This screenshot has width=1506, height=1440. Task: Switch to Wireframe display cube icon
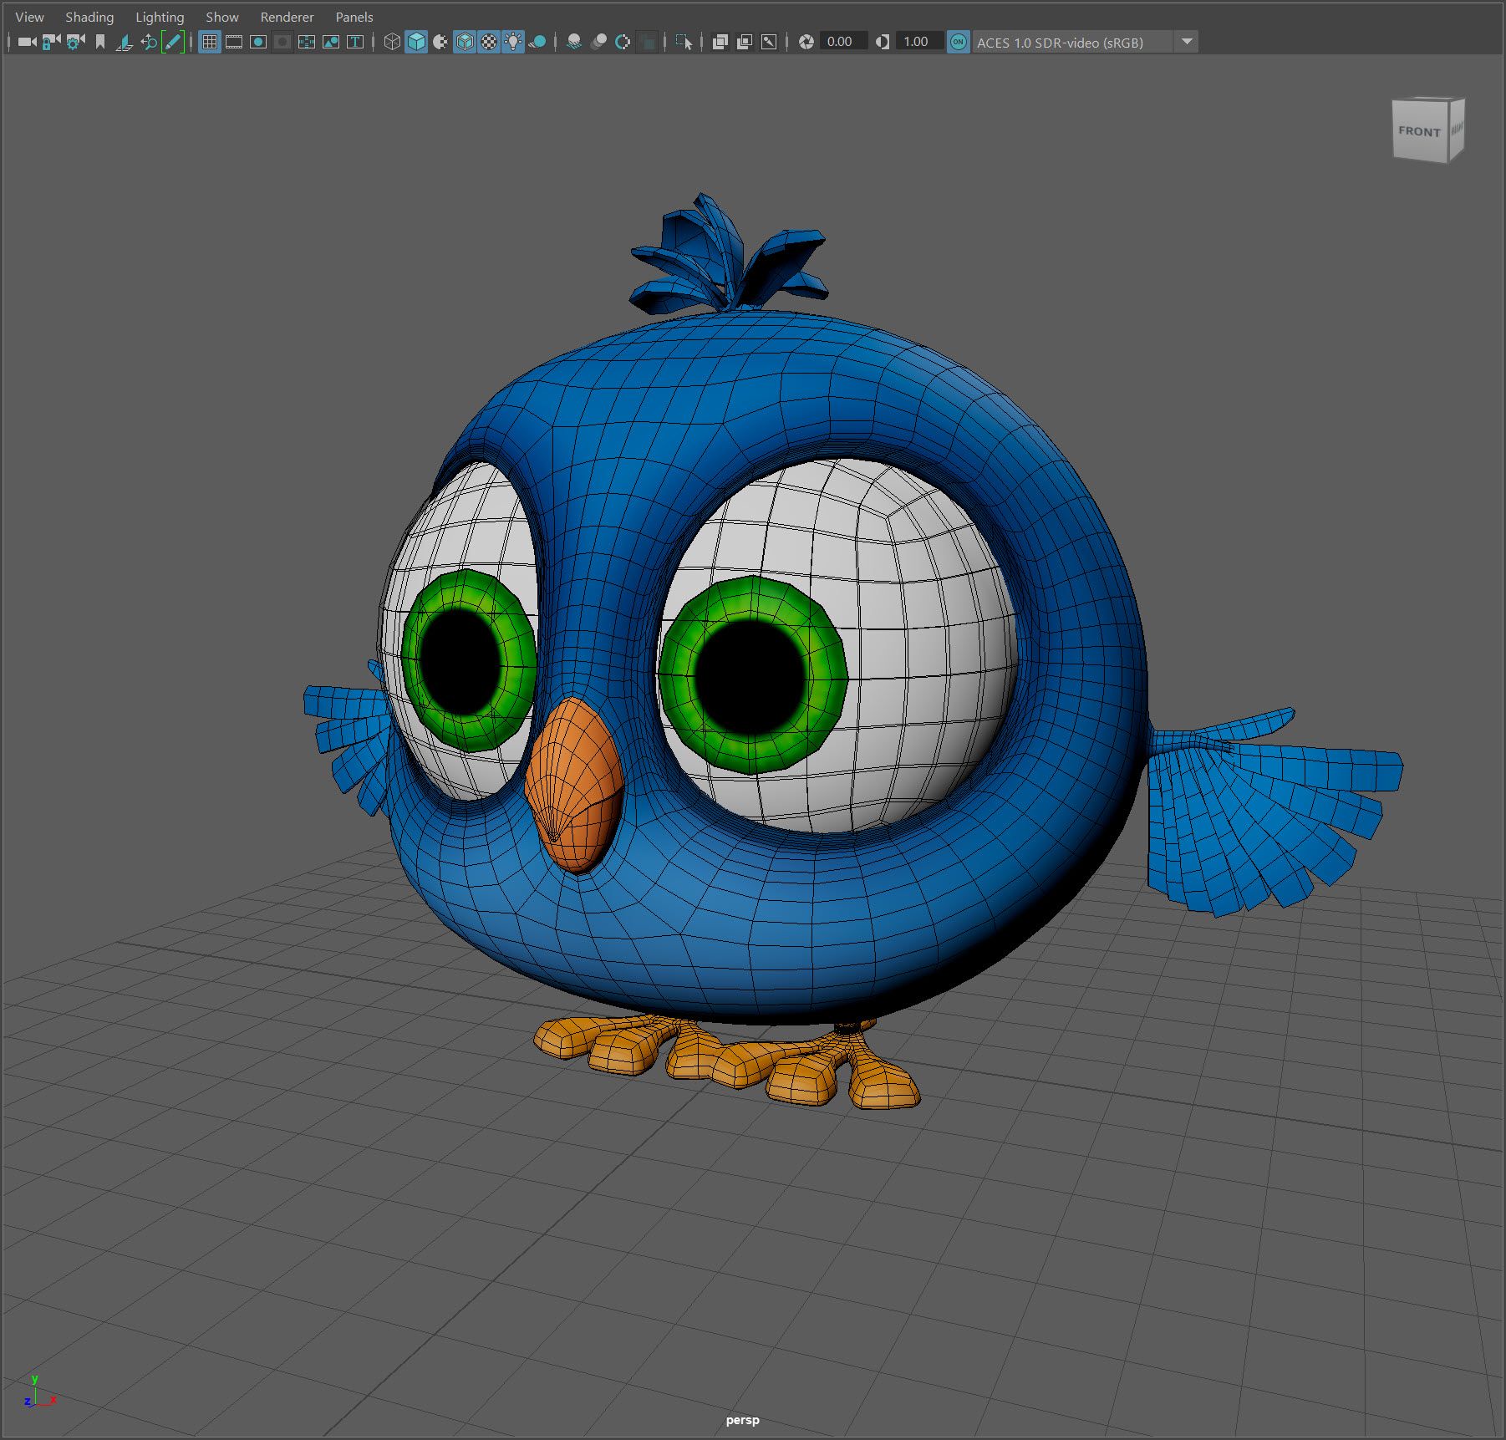[x=391, y=42]
